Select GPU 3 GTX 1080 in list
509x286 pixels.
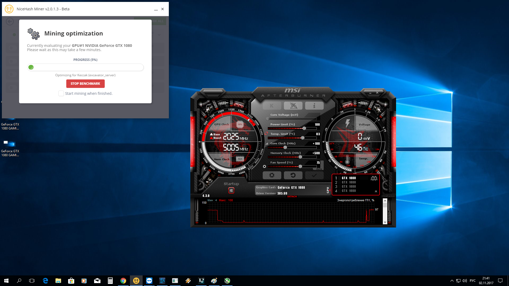(349, 187)
